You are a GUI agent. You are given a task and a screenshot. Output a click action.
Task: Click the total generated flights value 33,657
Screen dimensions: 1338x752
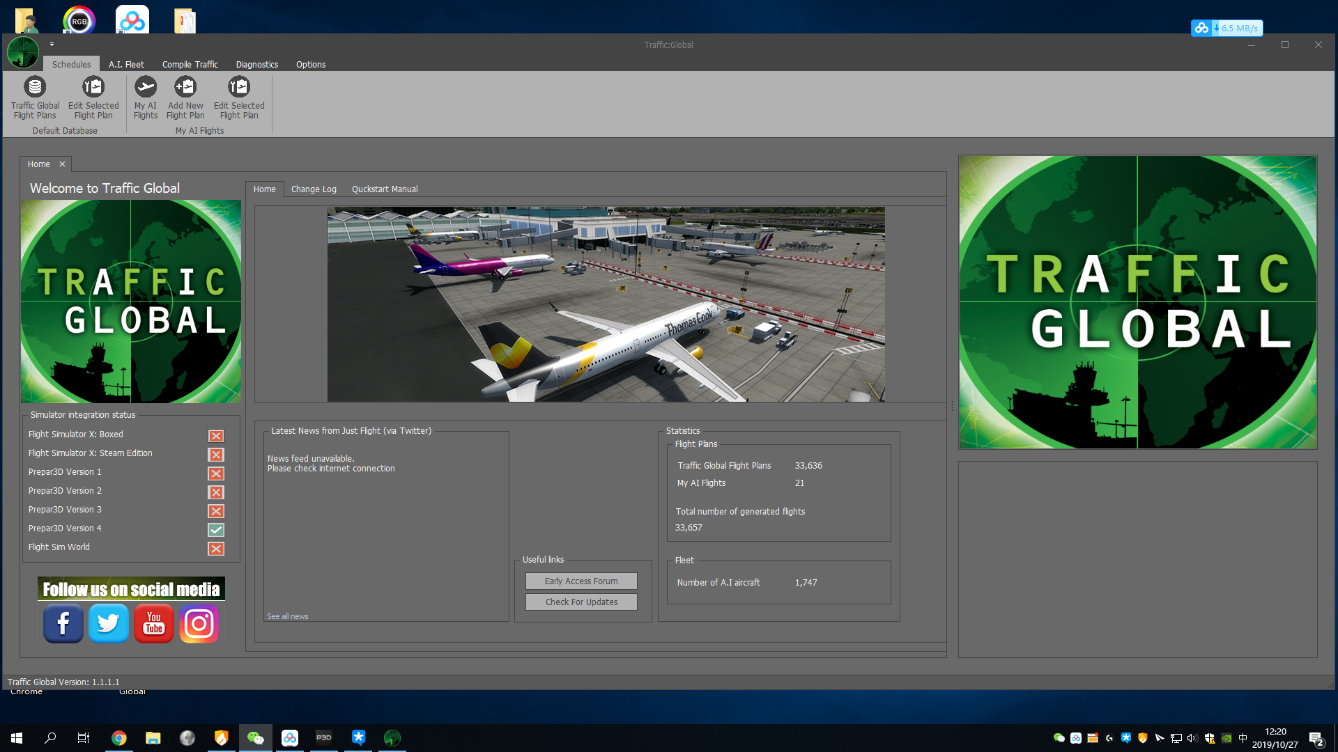tap(689, 528)
